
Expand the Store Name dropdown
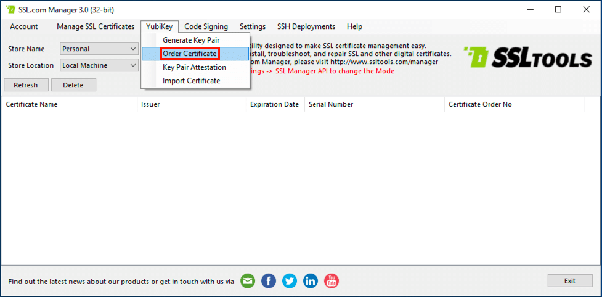(133, 49)
